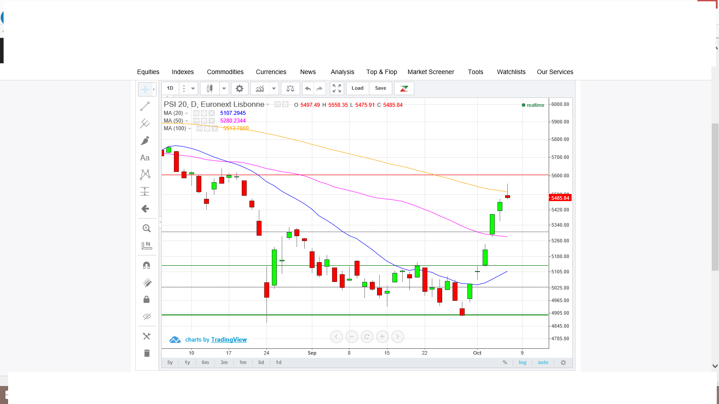719x404 pixels.
Task: Click the Save chart button
Action: (x=381, y=88)
